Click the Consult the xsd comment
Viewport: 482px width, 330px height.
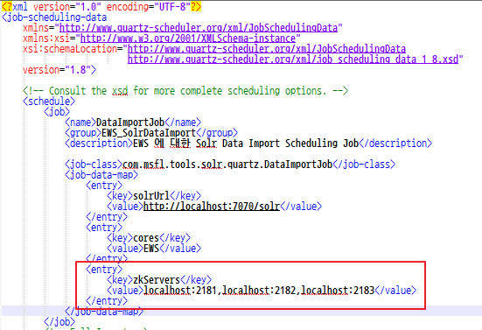click(185, 91)
